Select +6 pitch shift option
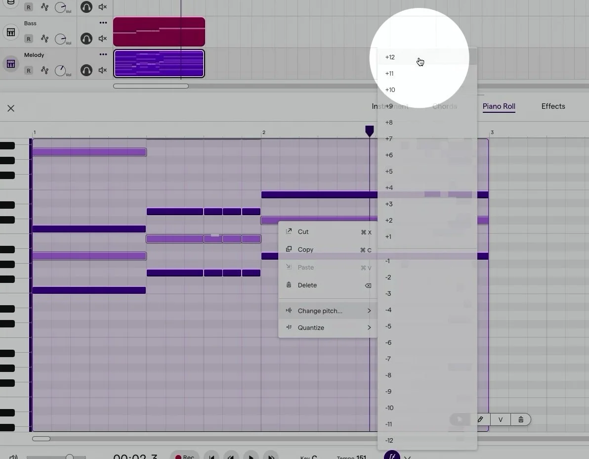The image size is (589, 459). point(427,155)
